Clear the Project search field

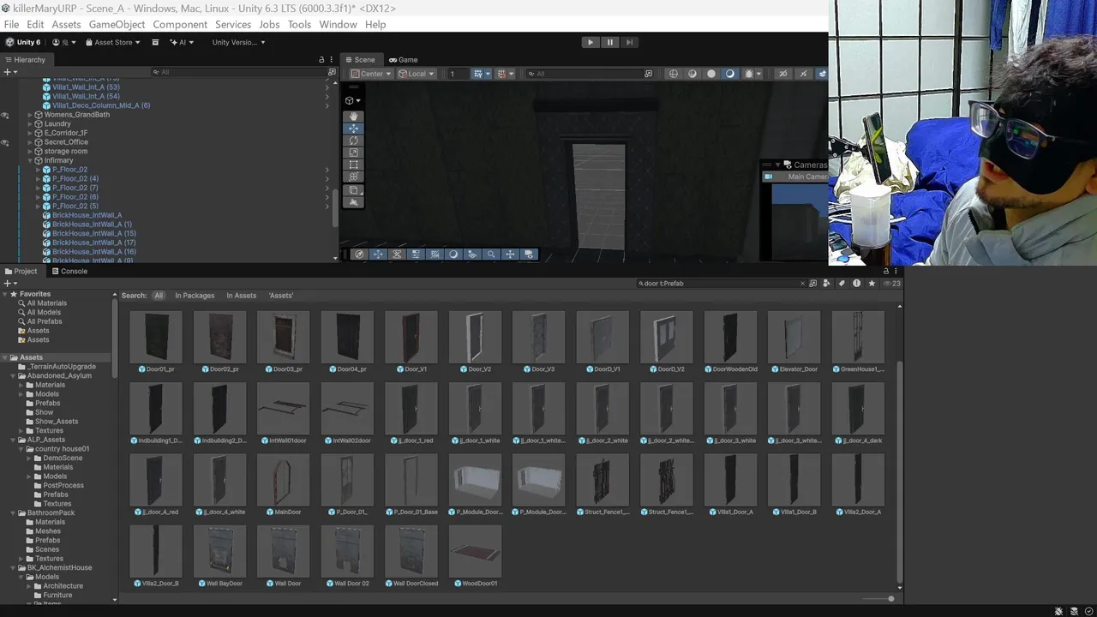tap(803, 283)
